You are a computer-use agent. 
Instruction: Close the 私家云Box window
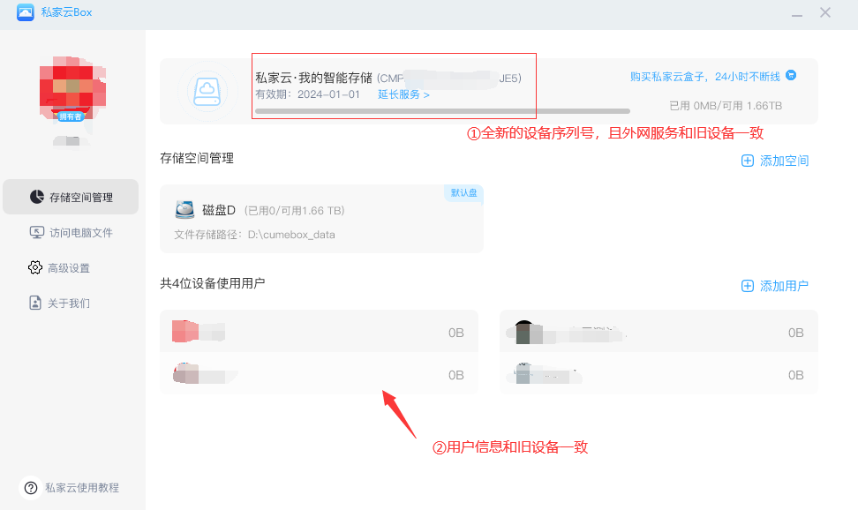pyautogui.click(x=825, y=12)
